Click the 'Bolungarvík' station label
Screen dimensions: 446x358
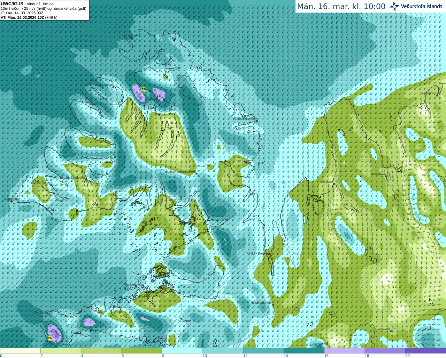click(105, 85)
